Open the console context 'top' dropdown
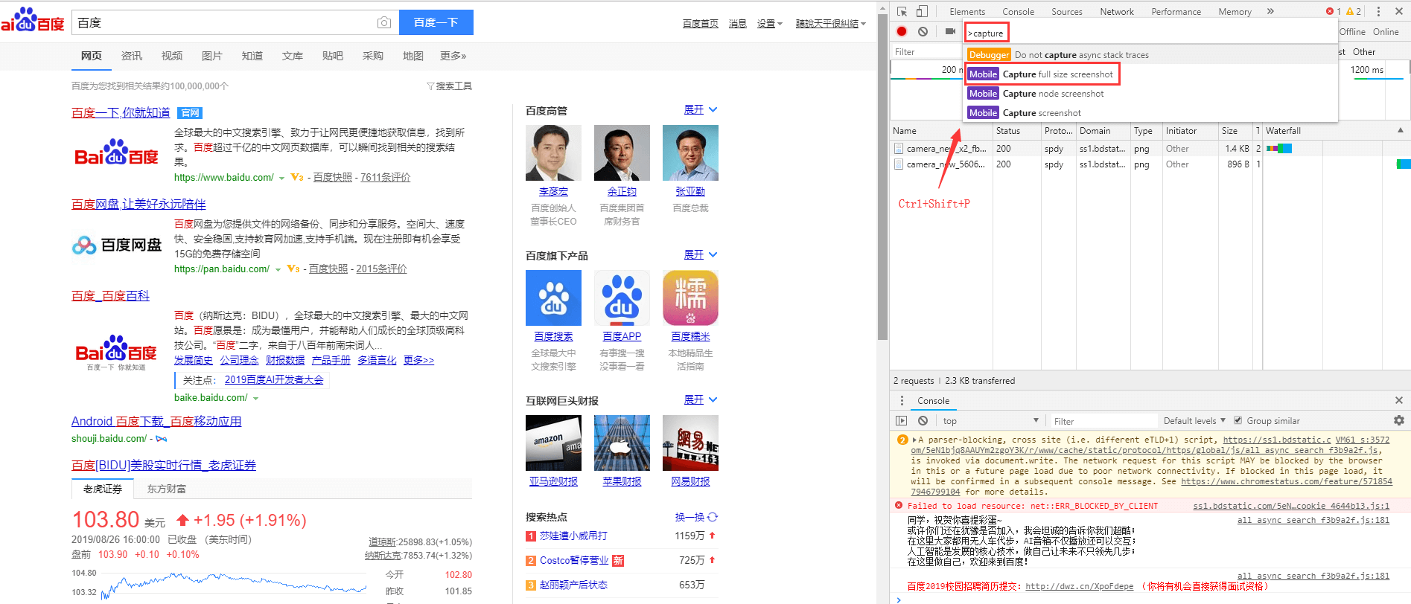This screenshot has width=1411, height=604. click(x=990, y=420)
